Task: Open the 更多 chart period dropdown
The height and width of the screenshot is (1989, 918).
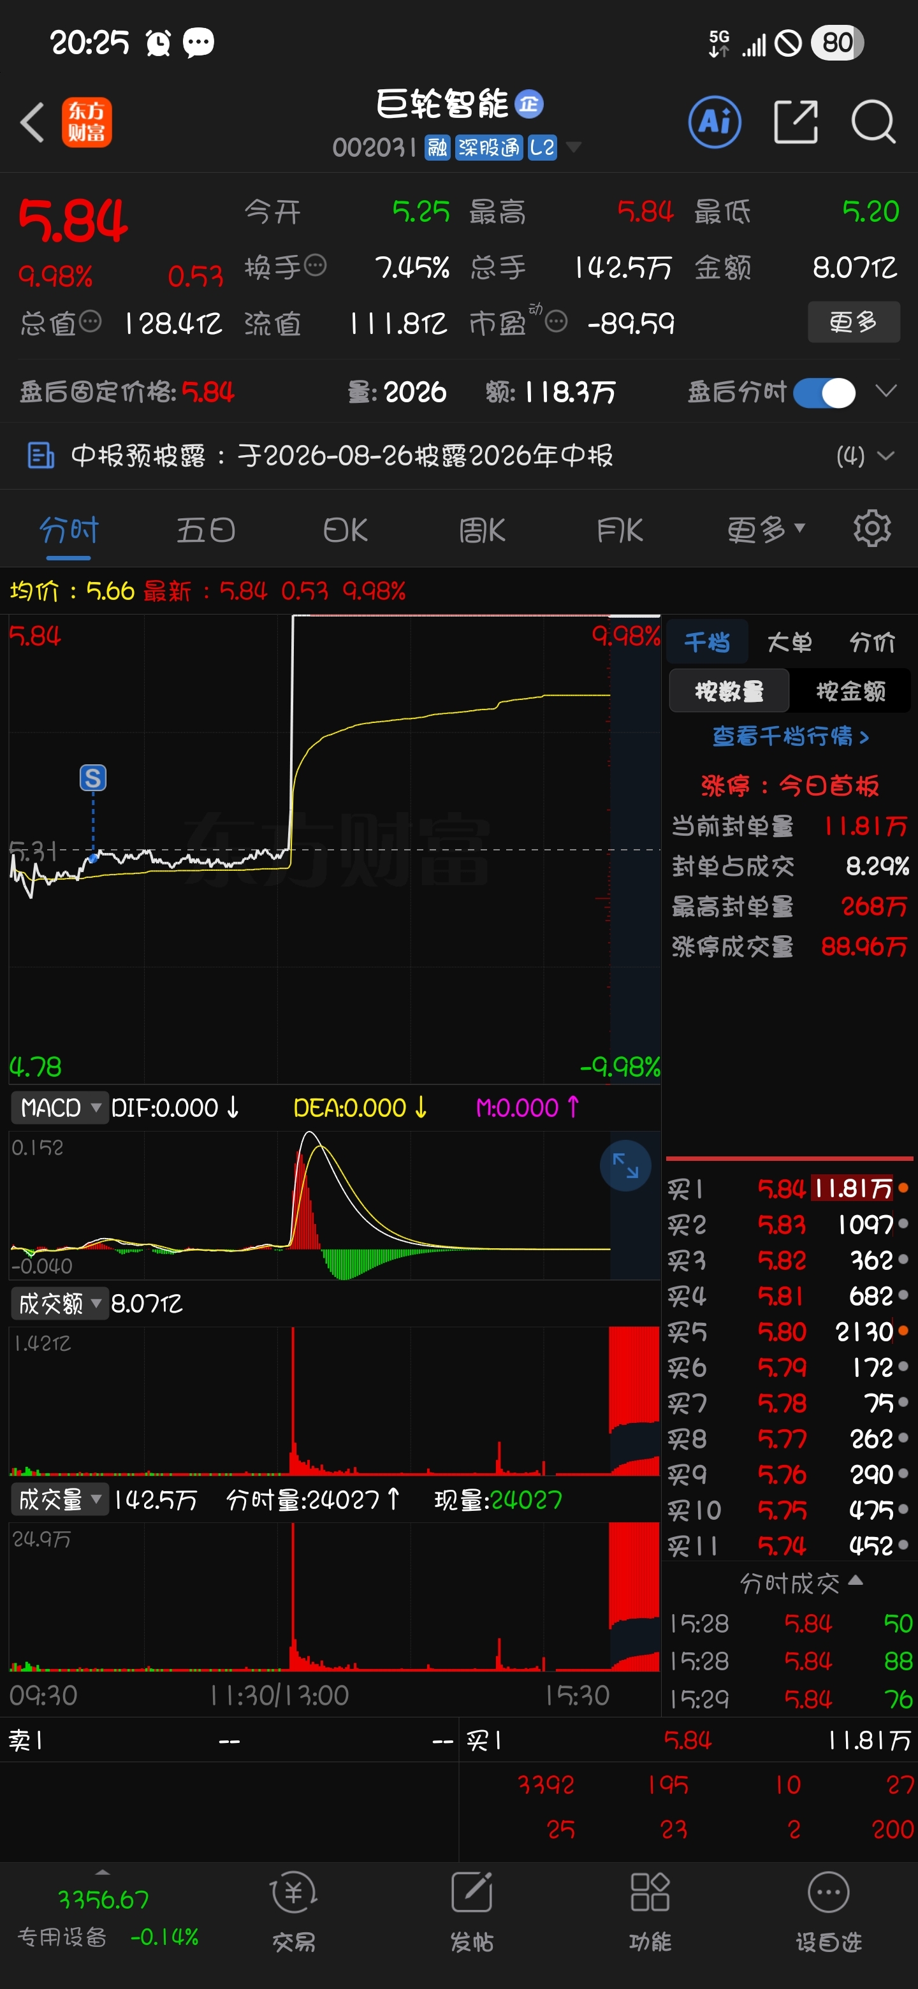Action: (766, 530)
